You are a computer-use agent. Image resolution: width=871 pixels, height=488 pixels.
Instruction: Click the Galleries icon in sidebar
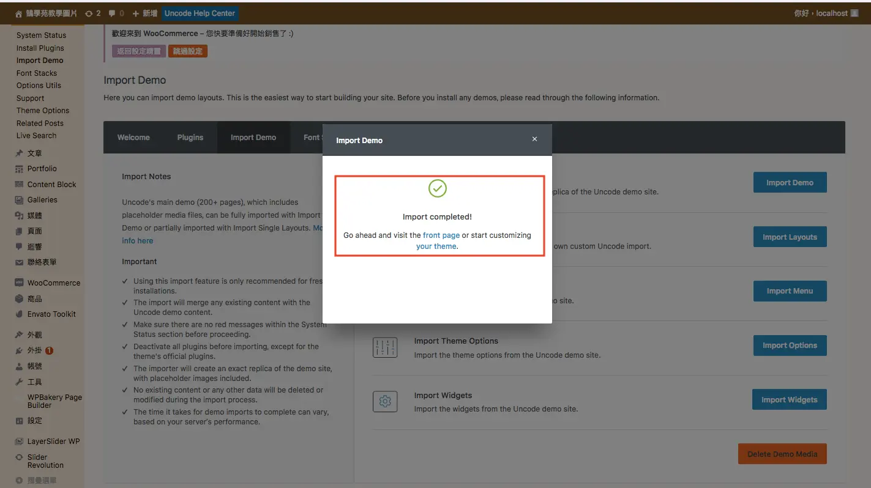20,200
